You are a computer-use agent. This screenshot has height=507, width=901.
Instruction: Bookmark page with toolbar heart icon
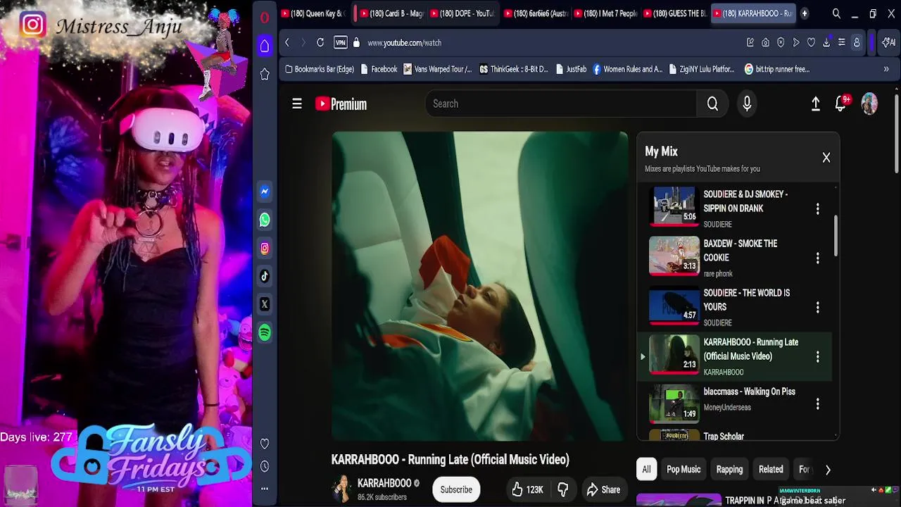click(811, 43)
